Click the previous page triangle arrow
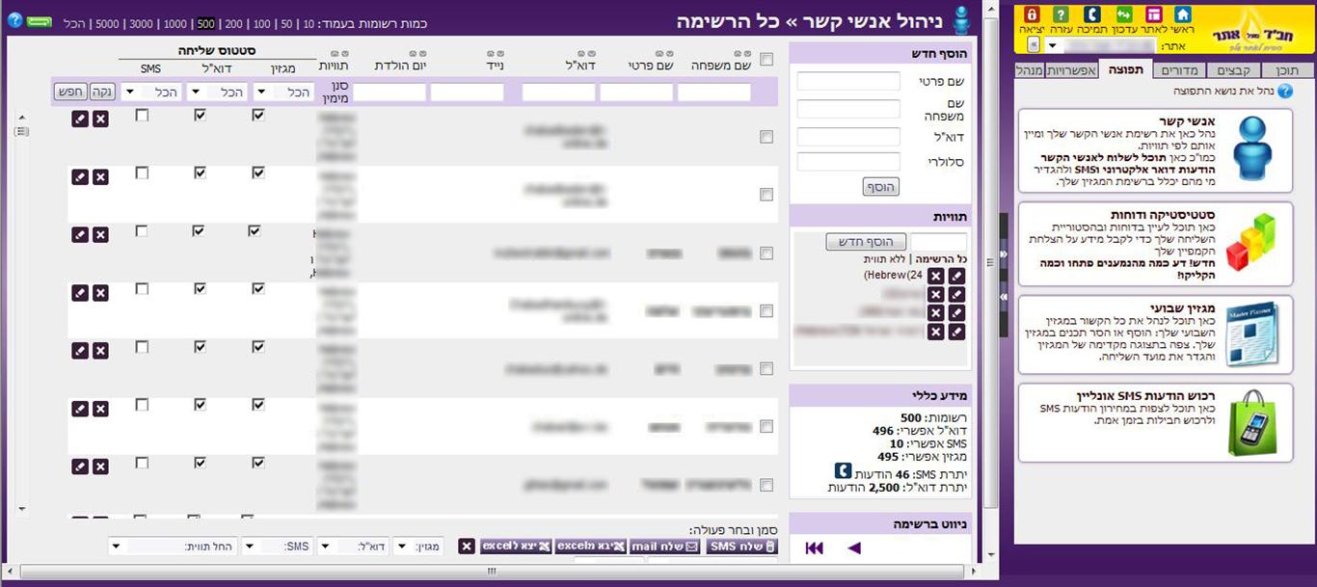The height and width of the screenshot is (587, 1317). (x=853, y=547)
